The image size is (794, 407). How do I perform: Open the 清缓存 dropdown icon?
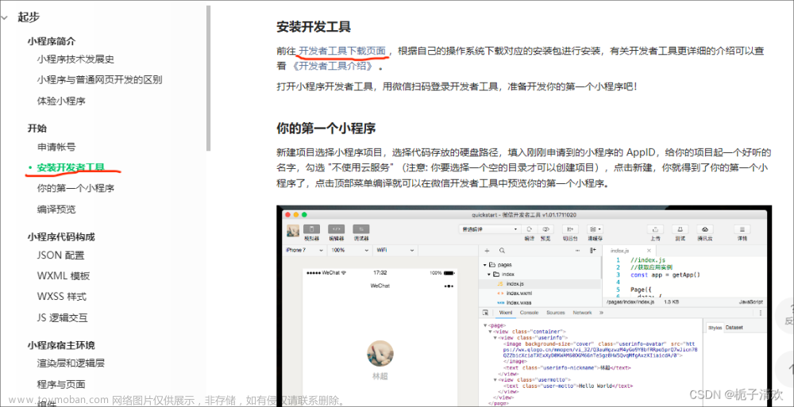[595, 228]
